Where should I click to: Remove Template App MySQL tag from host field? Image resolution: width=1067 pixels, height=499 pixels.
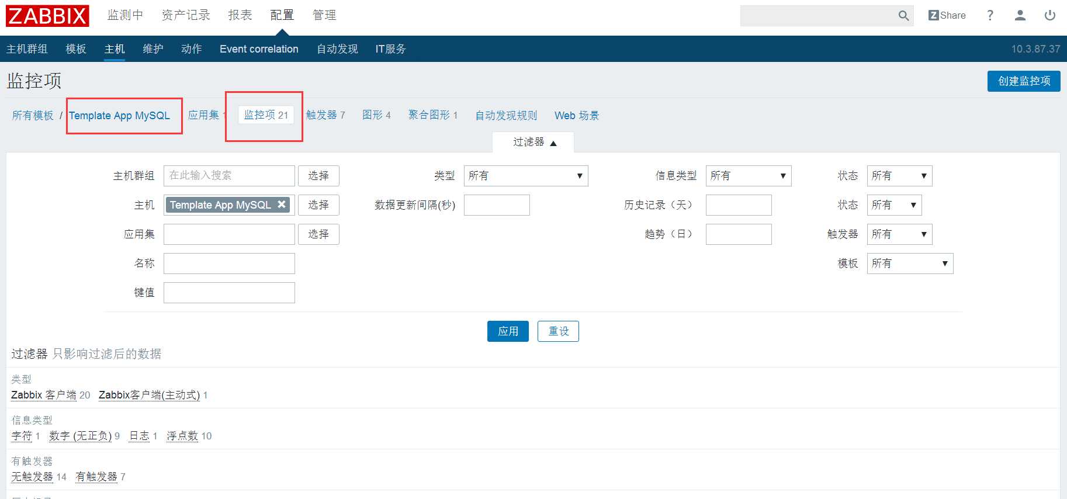(x=282, y=205)
